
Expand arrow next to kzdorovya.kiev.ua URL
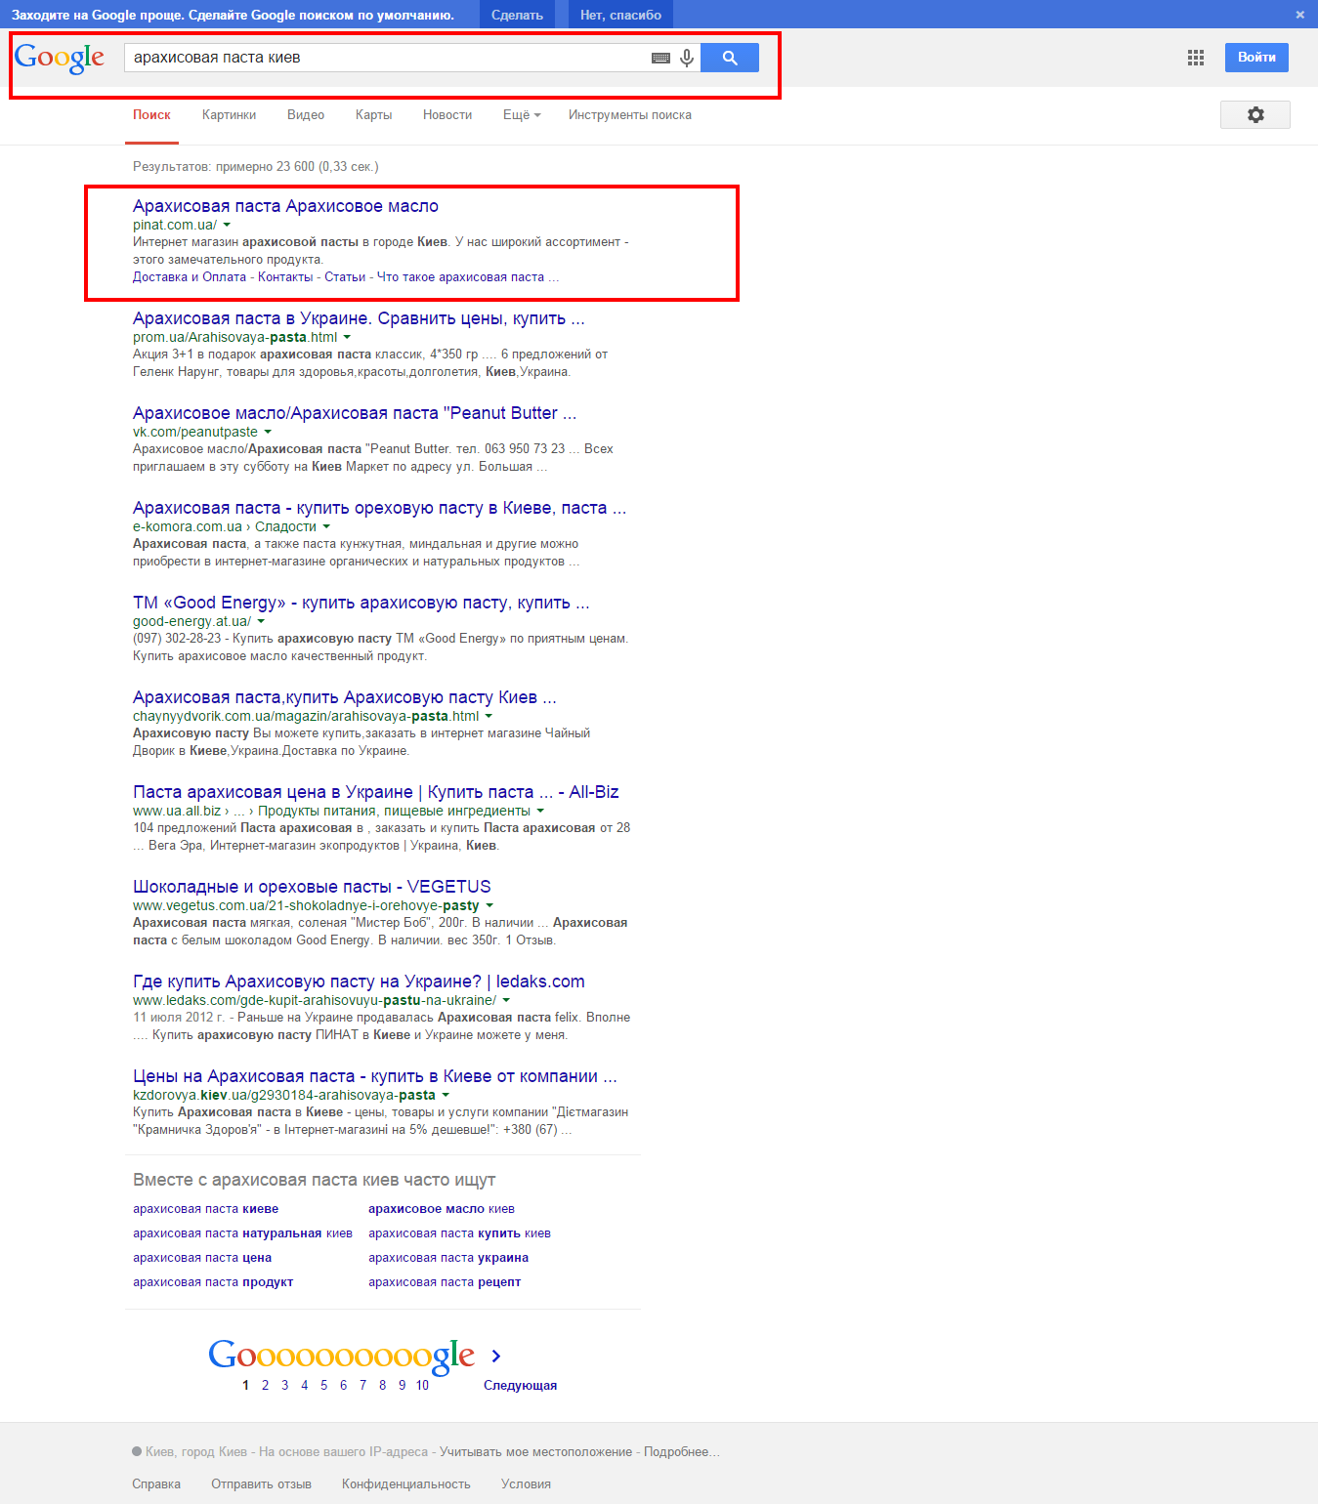[446, 1096]
